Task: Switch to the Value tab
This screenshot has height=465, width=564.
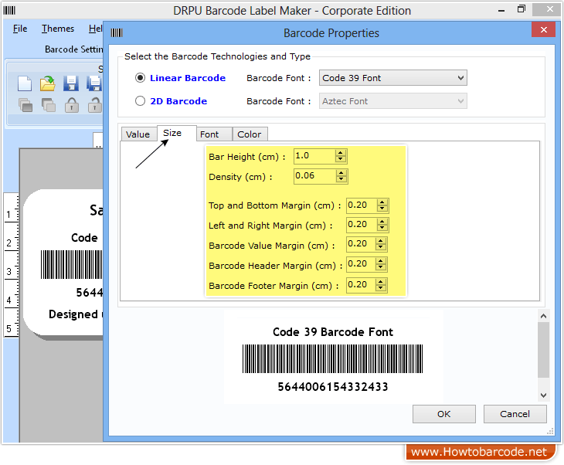Action: [x=138, y=134]
